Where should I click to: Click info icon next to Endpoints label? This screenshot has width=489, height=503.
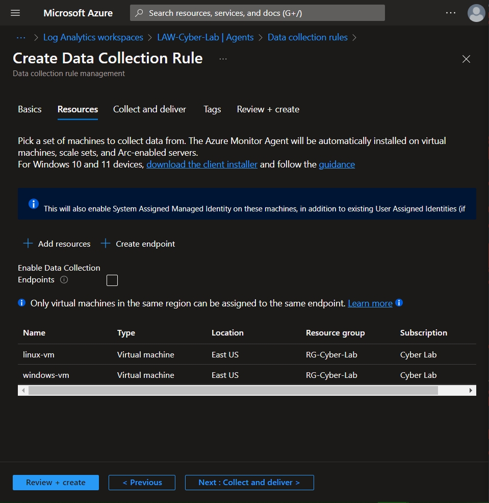[64, 280]
